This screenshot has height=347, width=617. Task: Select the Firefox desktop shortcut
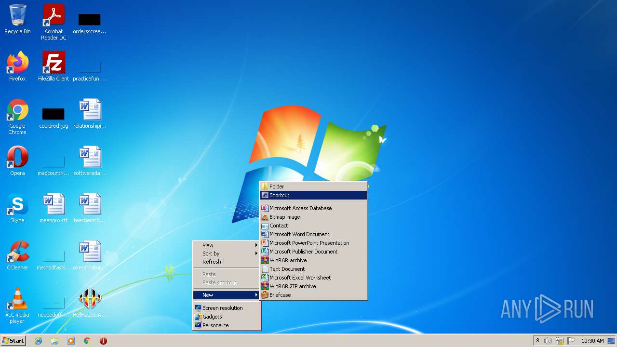point(17,67)
